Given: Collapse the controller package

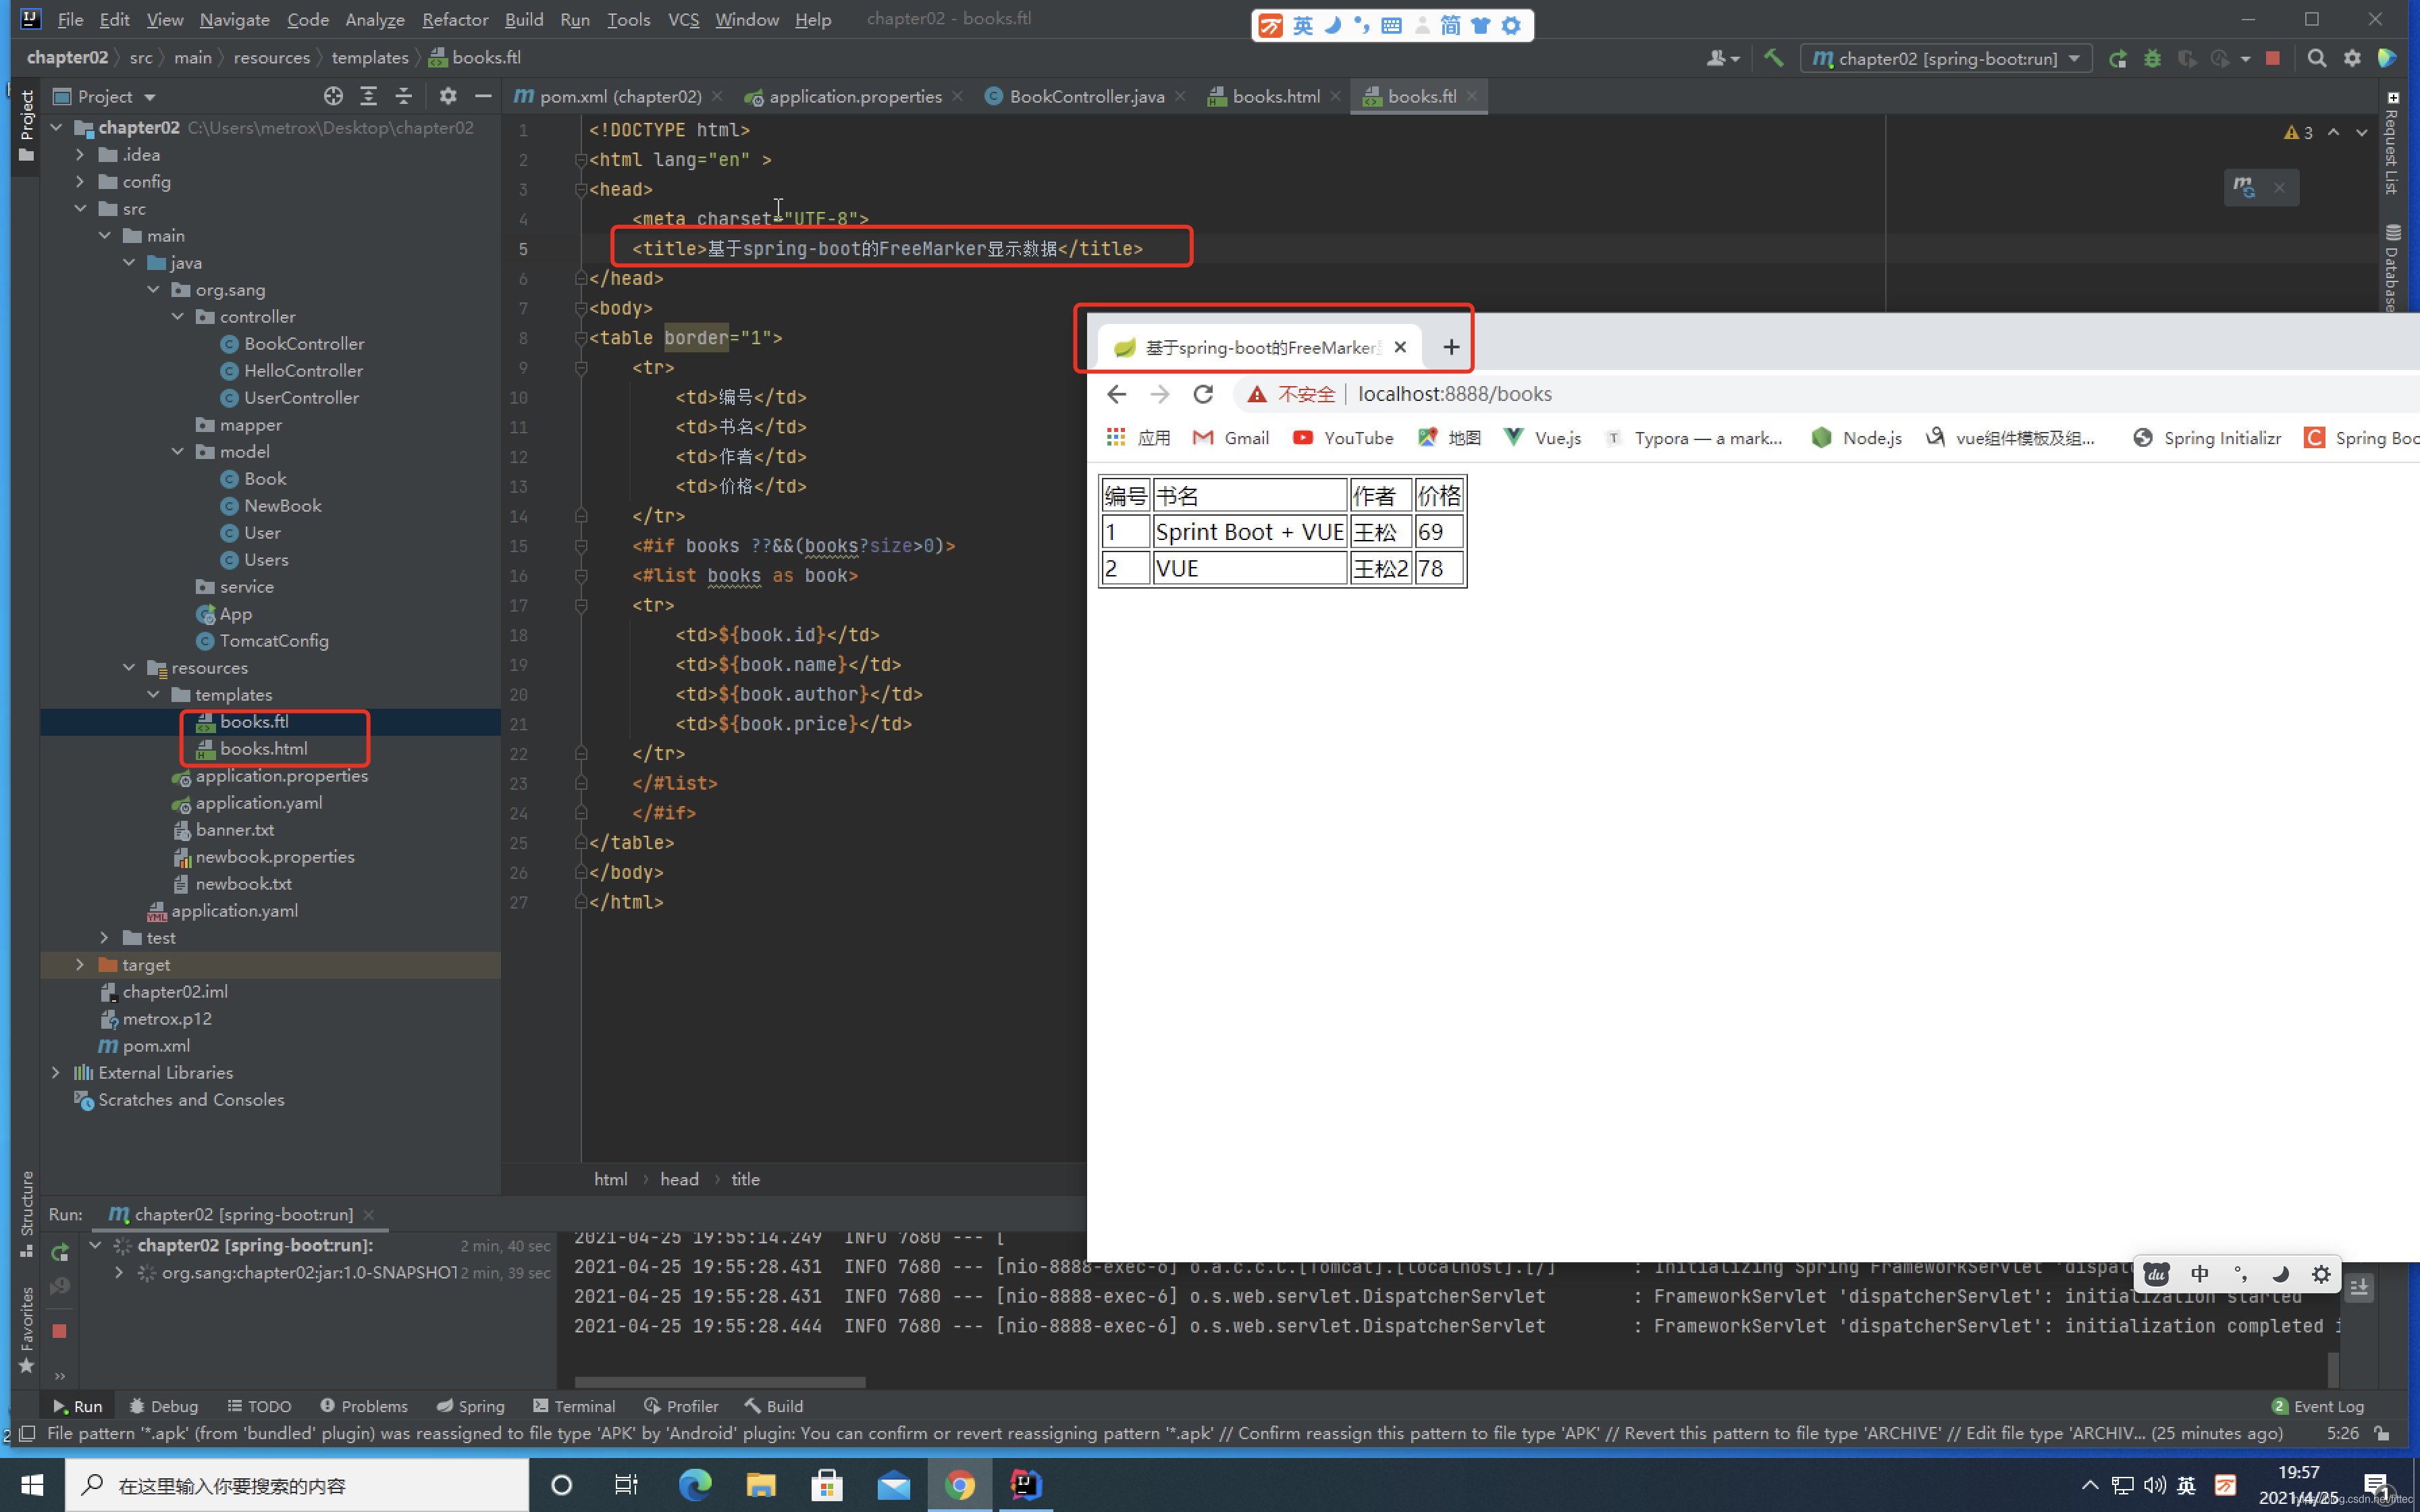Looking at the screenshot, I should tap(178, 316).
